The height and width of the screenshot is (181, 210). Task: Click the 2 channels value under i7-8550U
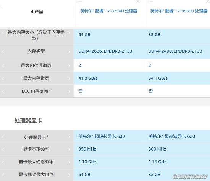(150, 66)
